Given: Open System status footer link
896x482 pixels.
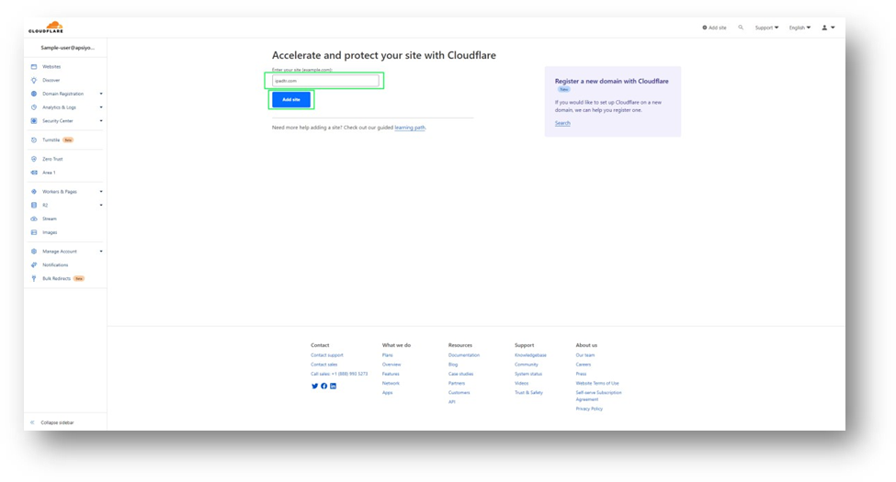Looking at the screenshot, I should (x=528, y=374).
